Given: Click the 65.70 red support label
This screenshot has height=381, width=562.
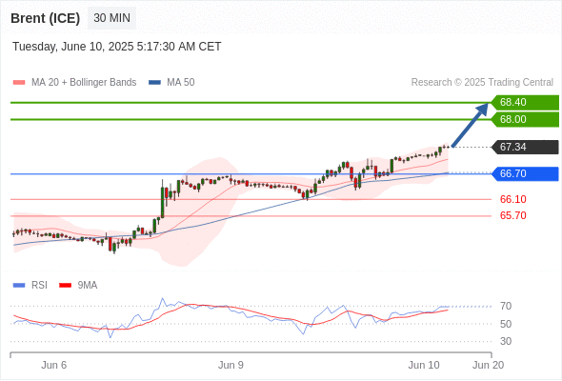Looking at the screenshot, I should tap(512, 216).
